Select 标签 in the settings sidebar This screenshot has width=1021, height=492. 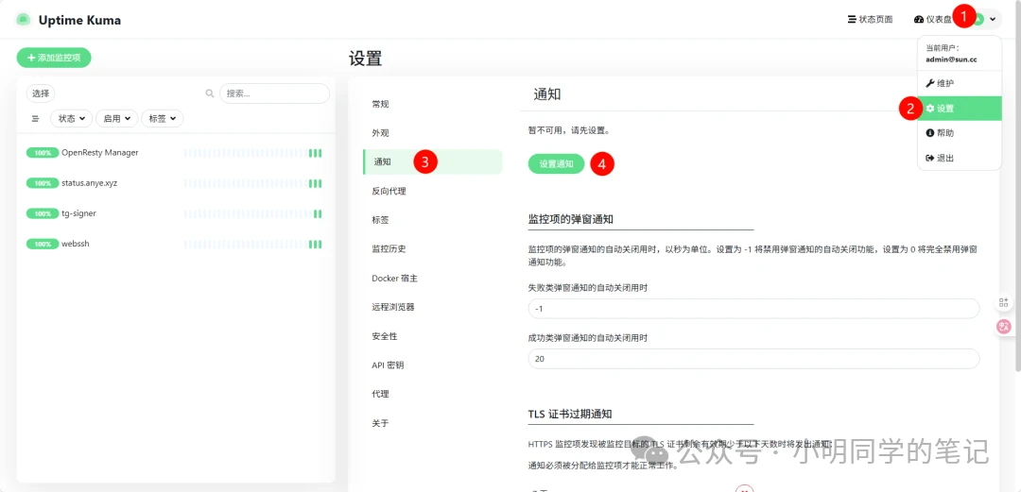tap(432, 220)
